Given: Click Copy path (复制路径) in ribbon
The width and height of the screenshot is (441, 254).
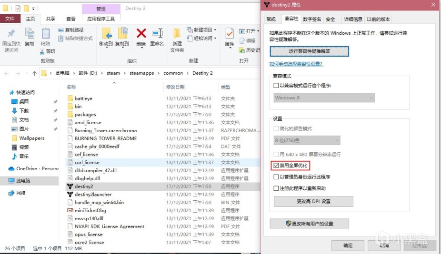Looking at the screenshot, I should [71, 30].
